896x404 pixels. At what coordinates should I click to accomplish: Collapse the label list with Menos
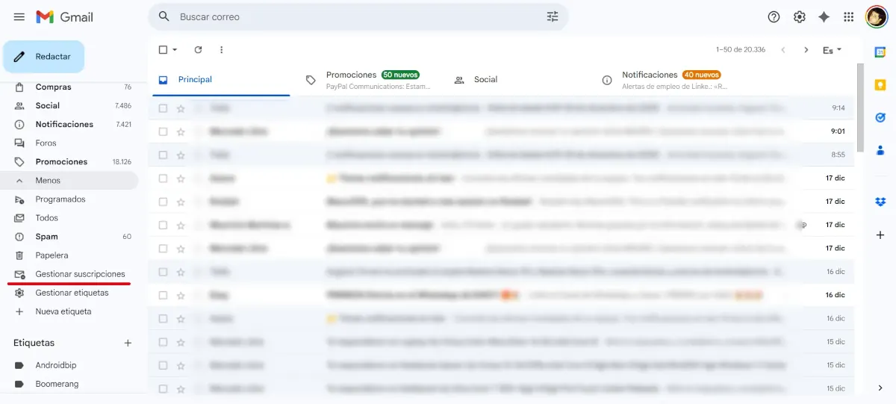coord(48,181)
